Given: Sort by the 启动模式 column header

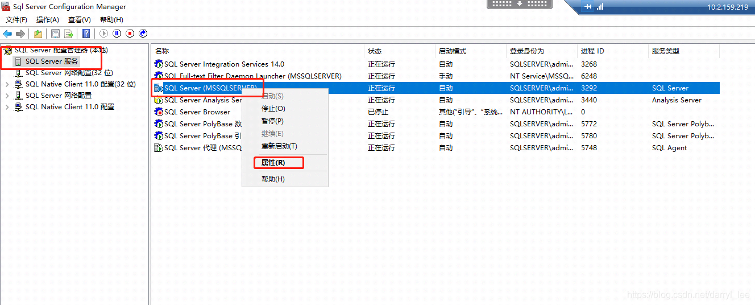Looking at the screenshot, I should pyautogui.click(x=471, y=51).
